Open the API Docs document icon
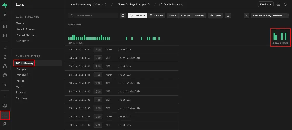 point(5,124)
